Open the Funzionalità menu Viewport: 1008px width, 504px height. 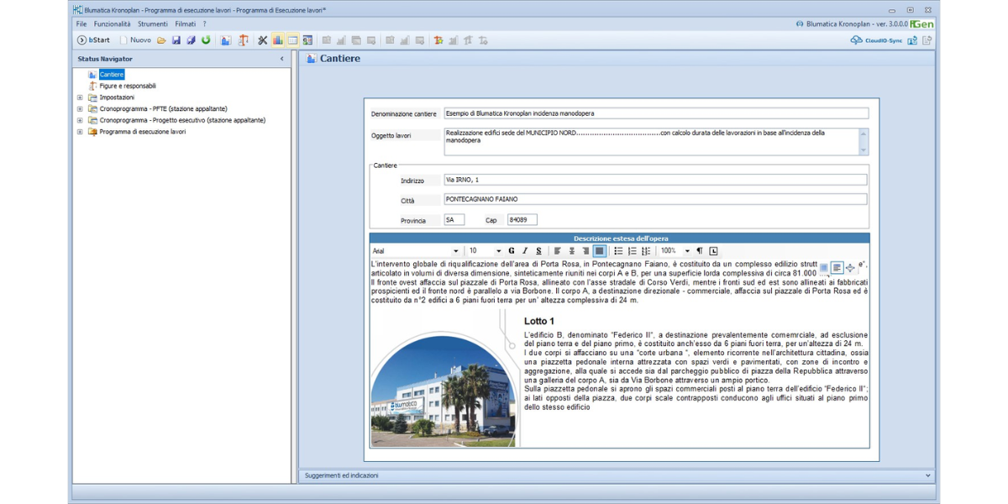(x=112, y=24)
